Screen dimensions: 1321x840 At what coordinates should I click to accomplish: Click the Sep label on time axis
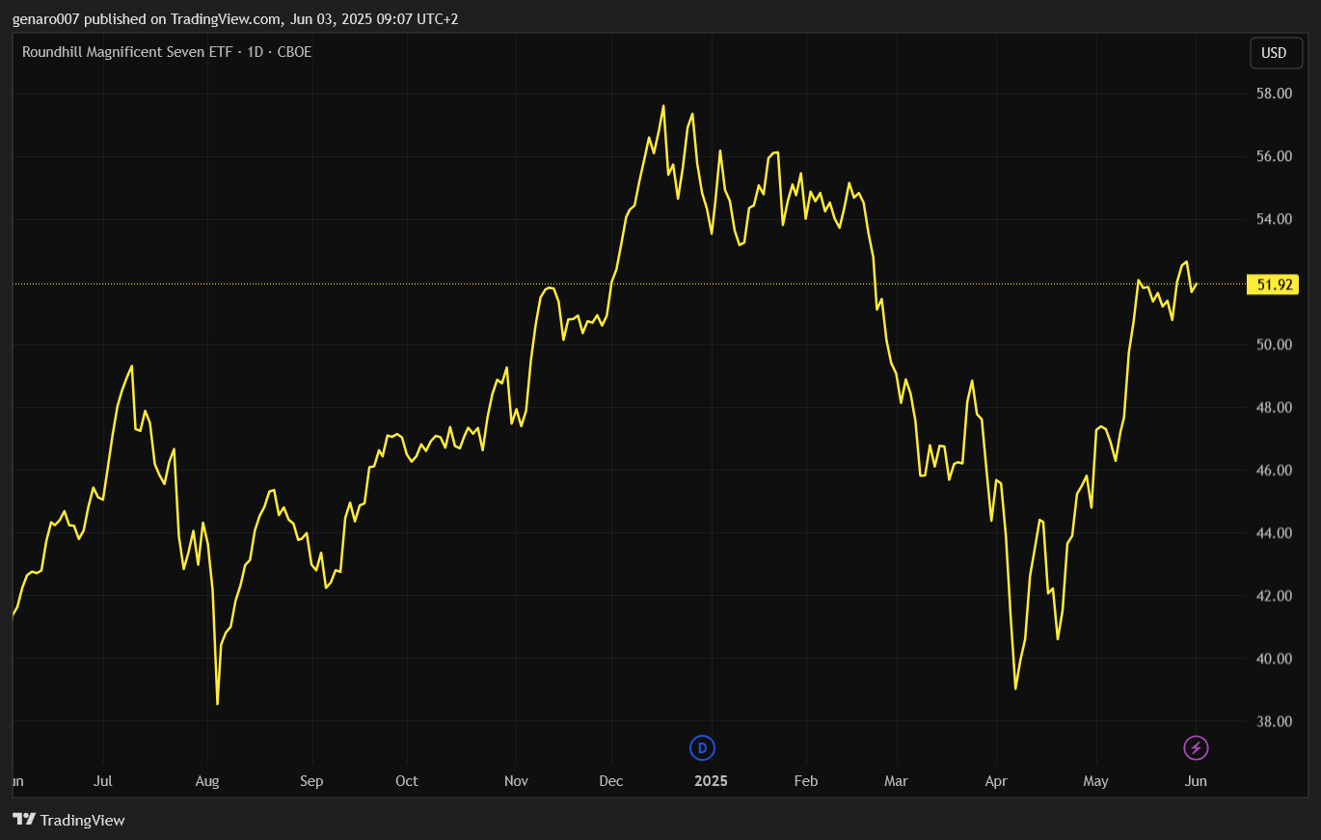pyautogui.click(x=311, y=781)
